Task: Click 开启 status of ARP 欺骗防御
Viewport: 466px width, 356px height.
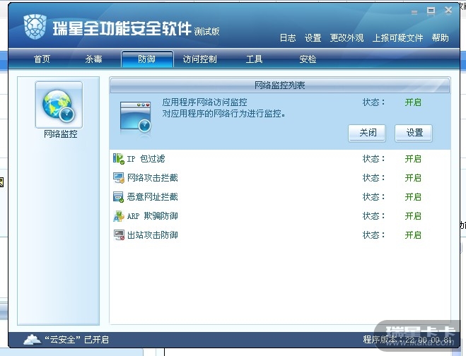Action: click(x=413, y=216)
